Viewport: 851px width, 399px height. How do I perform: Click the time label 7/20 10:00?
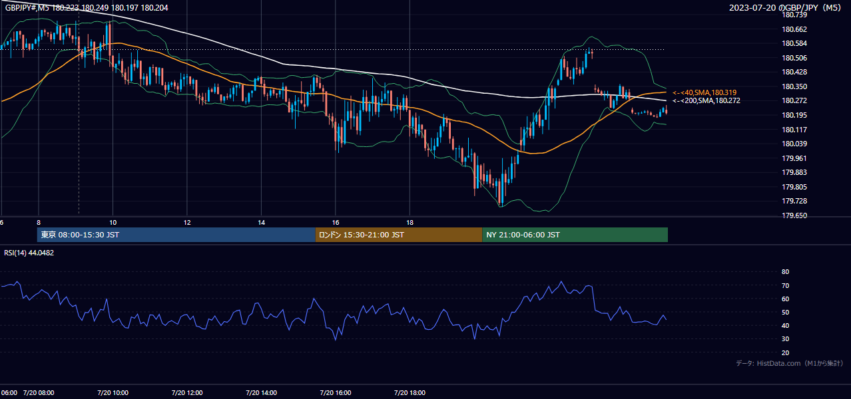coord(113,393)
